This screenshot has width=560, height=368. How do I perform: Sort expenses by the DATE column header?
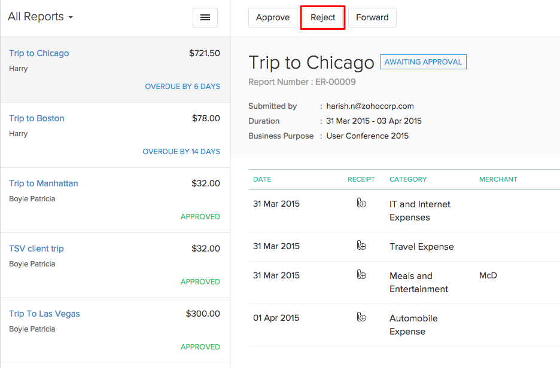[x=262, y=179]
